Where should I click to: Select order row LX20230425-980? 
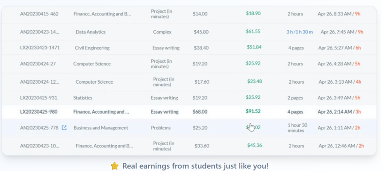189,112
